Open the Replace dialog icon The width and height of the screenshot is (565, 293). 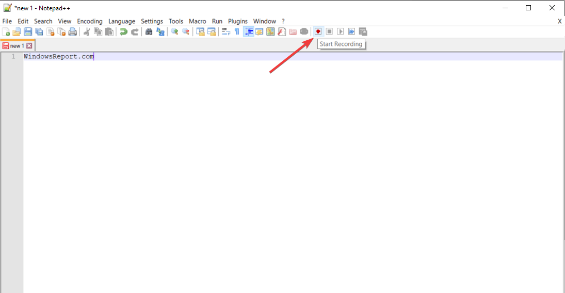click(160, 31)
